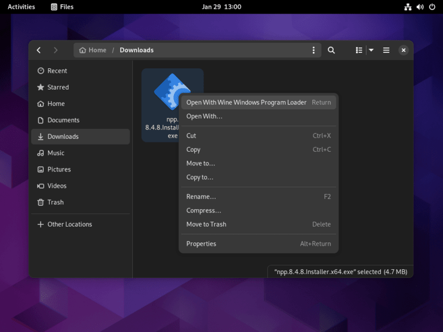Viewport: 443px width, 332px height.
Task: Switch to list view using the view icon
Action: click(x=358, y=50)
